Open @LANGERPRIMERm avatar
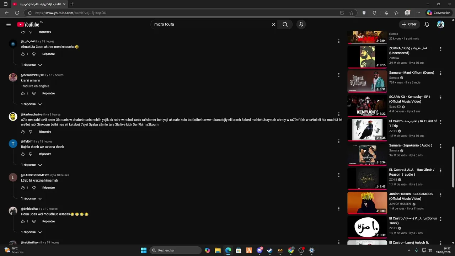The image size is (455, 256). pyautogui.click(x=13, y=177)
